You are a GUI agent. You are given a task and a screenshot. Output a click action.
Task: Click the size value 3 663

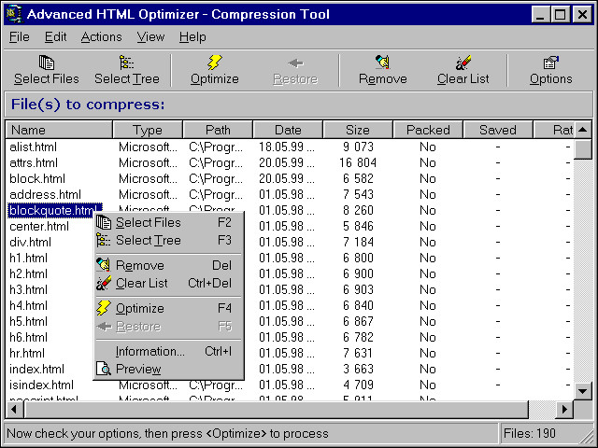(x=358, y=370)
